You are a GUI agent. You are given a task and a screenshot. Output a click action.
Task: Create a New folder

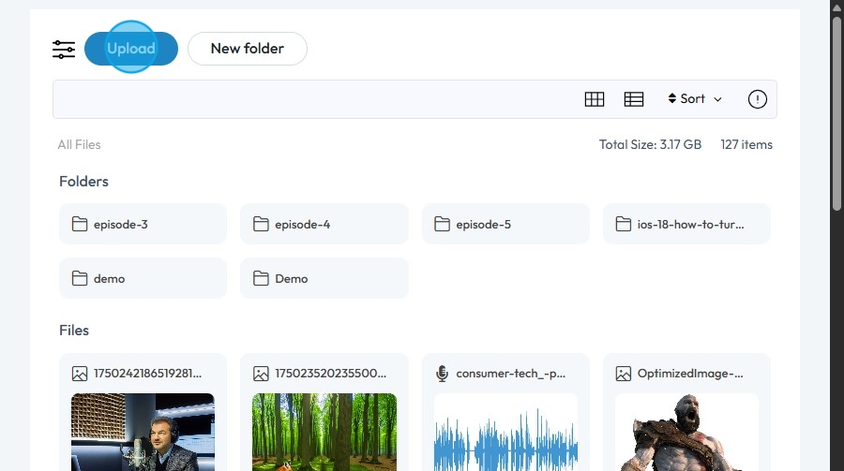(x=247, y=49)
